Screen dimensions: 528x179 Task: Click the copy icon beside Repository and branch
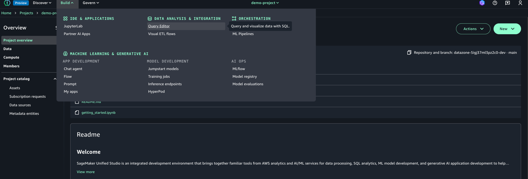pos(409,52)
